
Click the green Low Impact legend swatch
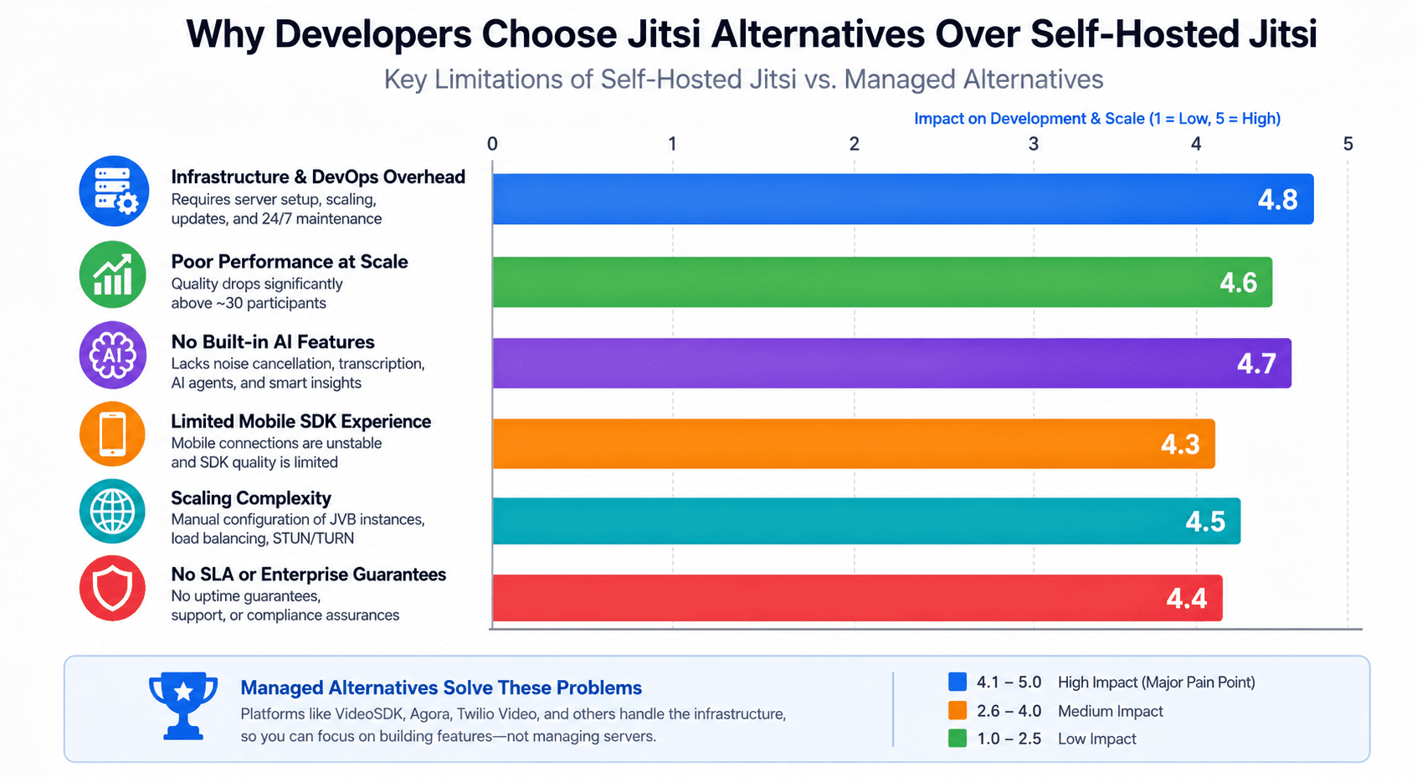tap(958, 738)
